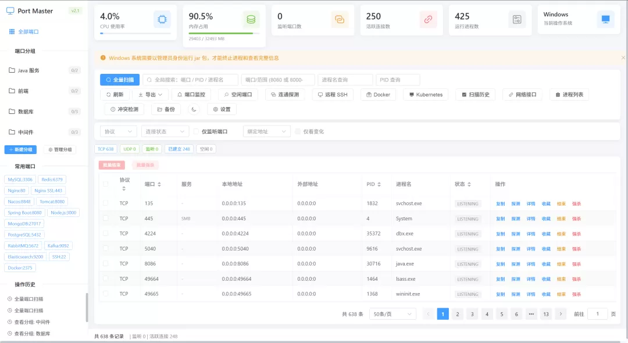Select the row checkbox for port 49664
Viewport: 628px width, 343px height.
(105, 279)
